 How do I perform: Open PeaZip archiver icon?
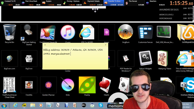point(87,86)
